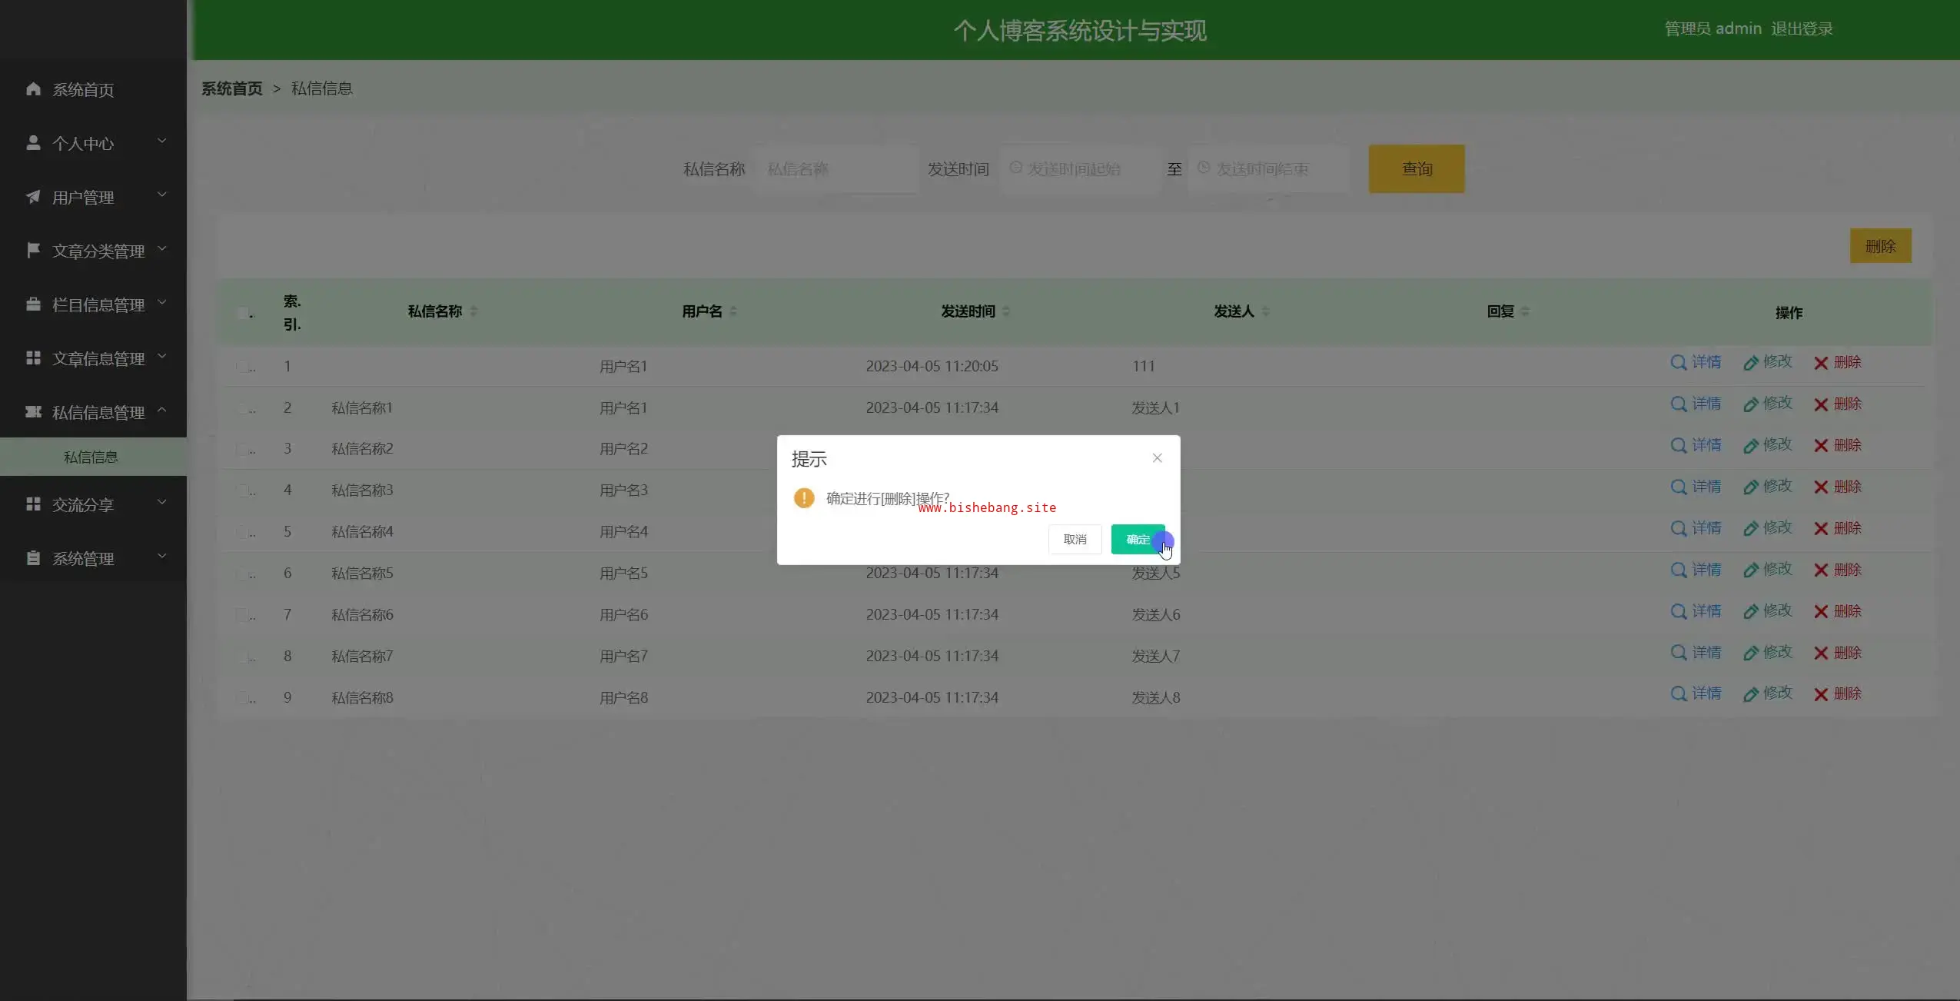Viewport: 1960px width, 1001px height.
Task: Check the checkbox for row 2 私信名称1
Action: pyautogui.click(x=244, y=408)
